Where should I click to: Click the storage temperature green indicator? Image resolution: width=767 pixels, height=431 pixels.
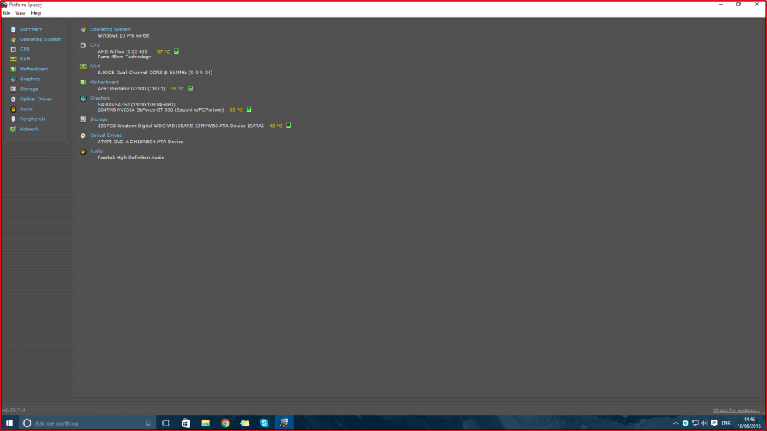coord(288,126)
